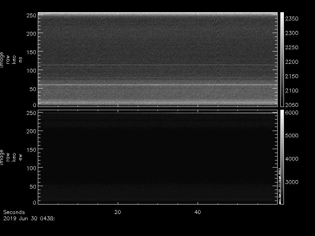Click the '200' tick on the ew plot axis

31,131
